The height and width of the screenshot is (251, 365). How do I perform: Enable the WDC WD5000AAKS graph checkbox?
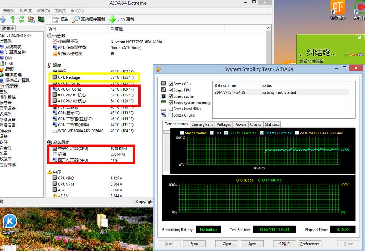[x=296, y=133]
